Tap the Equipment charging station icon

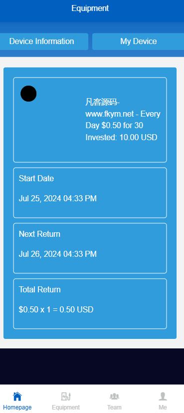coord(66,396)
